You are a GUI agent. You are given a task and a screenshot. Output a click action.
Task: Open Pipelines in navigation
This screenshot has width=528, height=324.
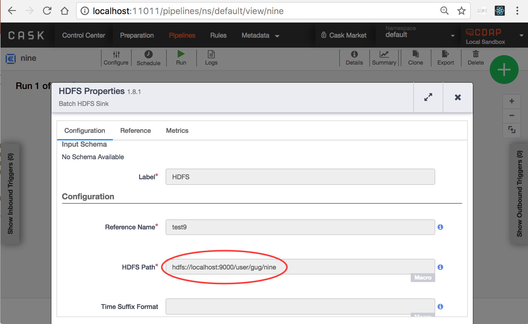[182, 35]
